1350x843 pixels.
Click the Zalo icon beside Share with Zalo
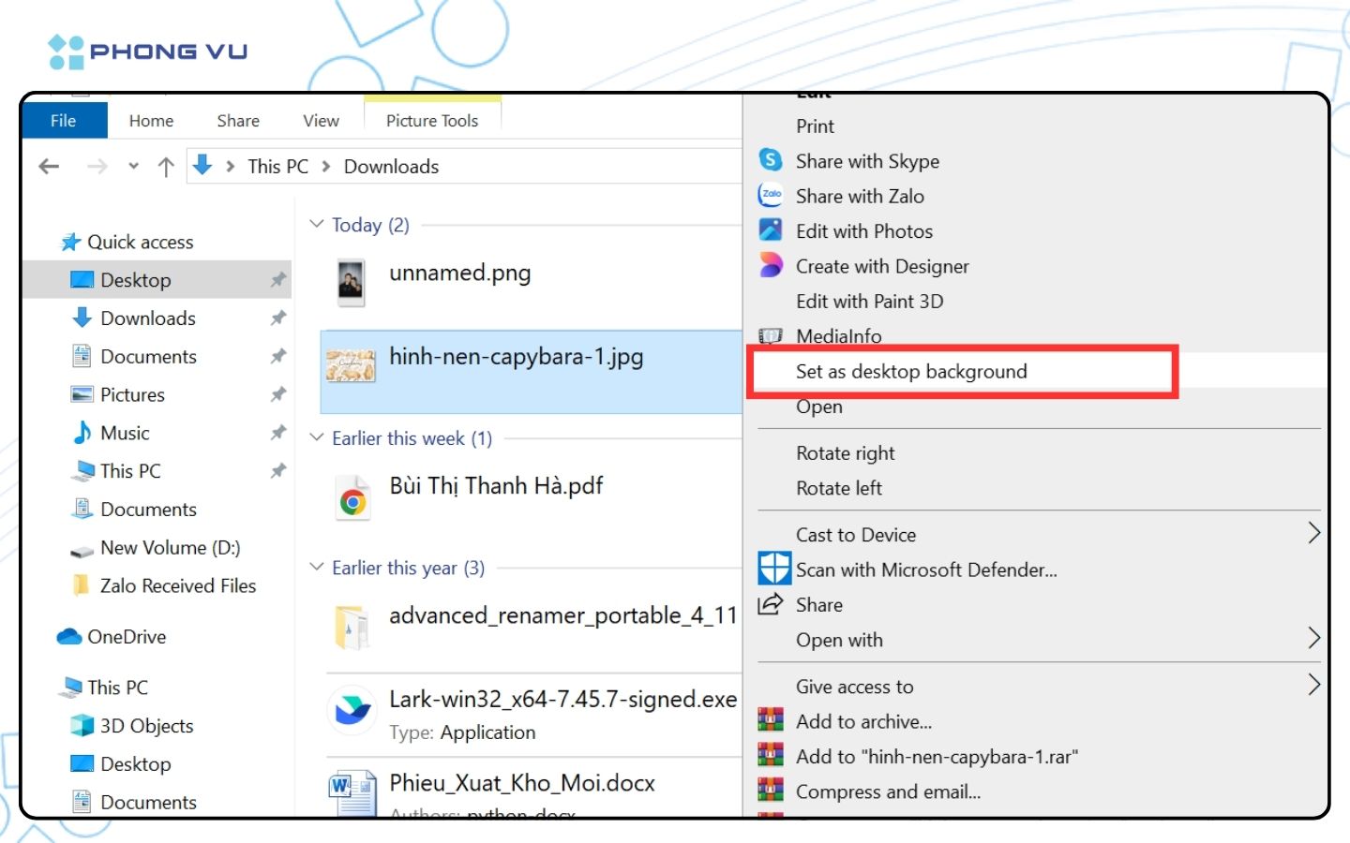(x=770, y=196)
